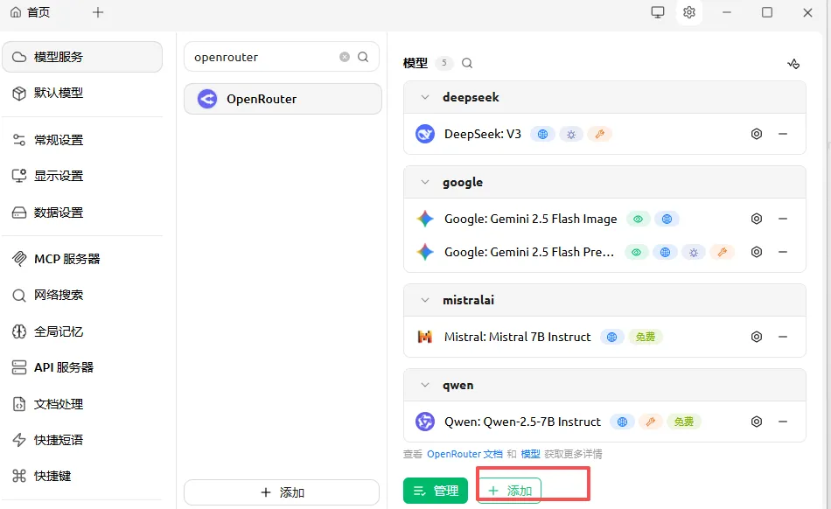Collapse the google model group
Image resolution: width=831 pixels, height=509 pixels.
click(x=424, y=182)
